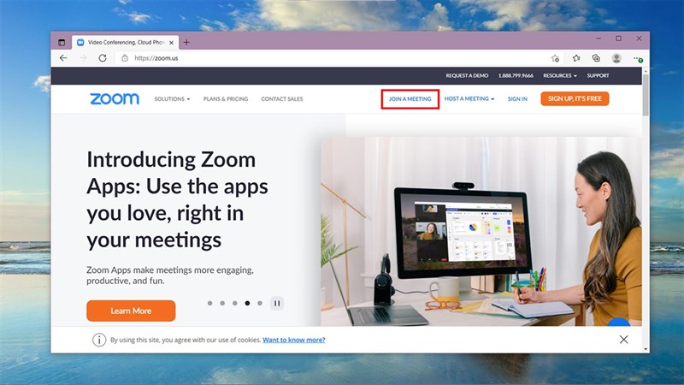Screen dimensions: 684x385
Task: Open the Support link
Action: pyautogui.click(x=598, y=75)
